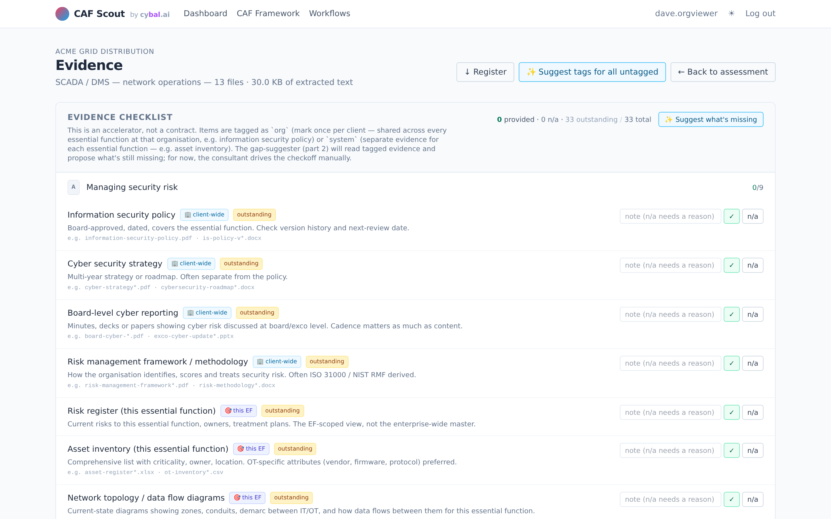This screenshot has height=519, width=831.
Task: Check off Board-level cyber reporting as provided
Action: (731, 314)
